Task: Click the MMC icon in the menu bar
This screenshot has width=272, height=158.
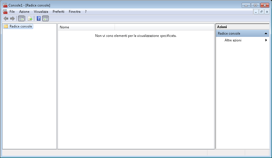Action: click(x=5, y=12)
